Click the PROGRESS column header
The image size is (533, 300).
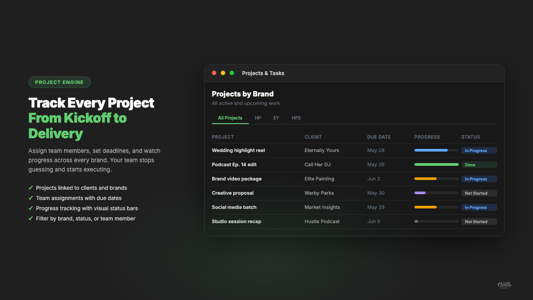(x=427, y=137)
